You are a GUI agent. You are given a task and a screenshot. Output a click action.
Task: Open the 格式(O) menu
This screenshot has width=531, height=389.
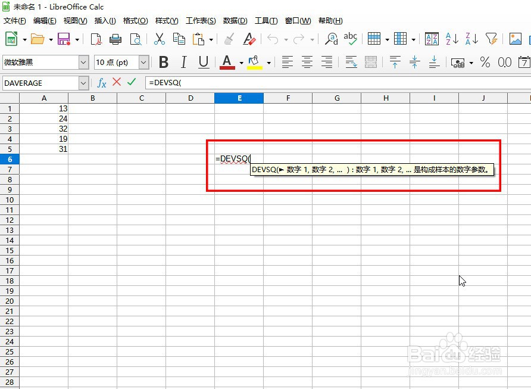pyautogui.click(x=136, y=21)
